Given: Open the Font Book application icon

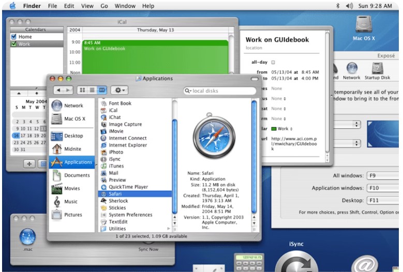Looking at the screenshot, I should tap(103, 103).
